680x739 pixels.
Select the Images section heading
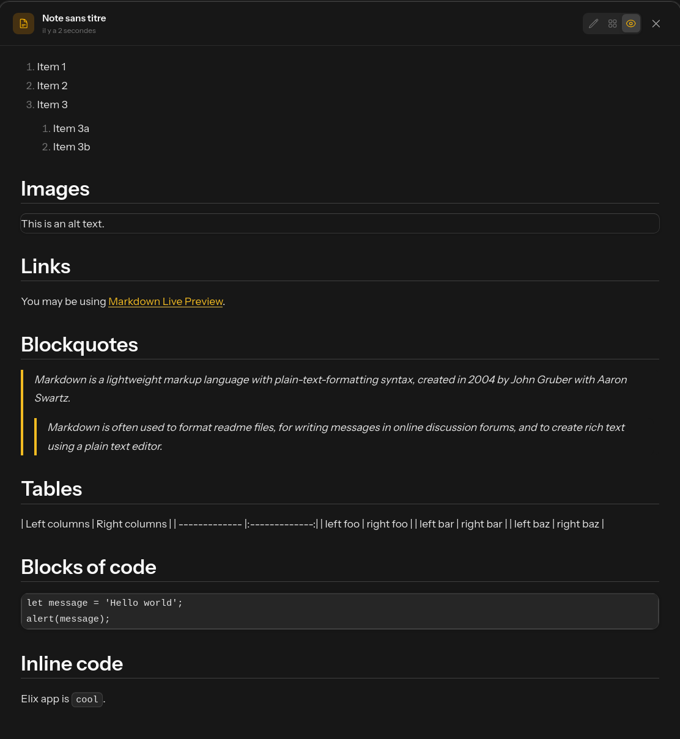[x=55, y=189]
